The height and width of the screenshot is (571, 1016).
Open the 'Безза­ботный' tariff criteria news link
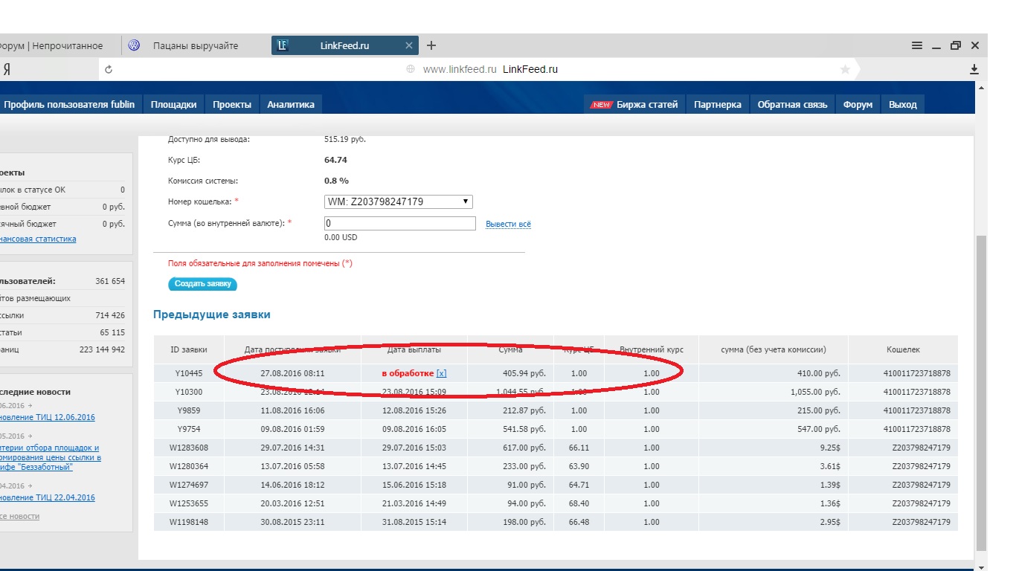(x=51, y=457)
